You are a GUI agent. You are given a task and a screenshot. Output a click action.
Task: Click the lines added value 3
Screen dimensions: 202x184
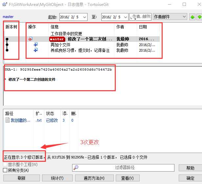(x=64, y=120)
